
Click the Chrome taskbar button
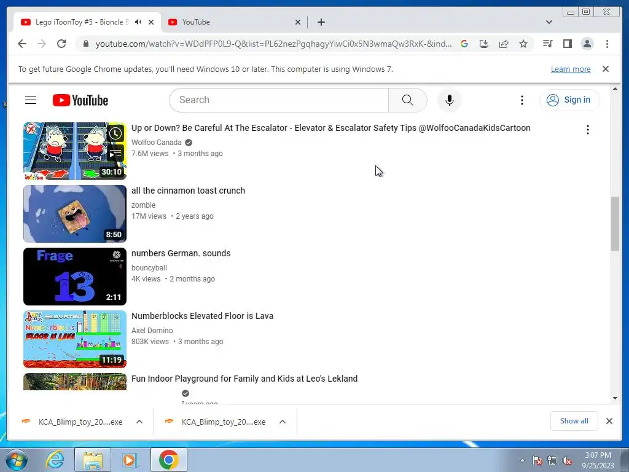(x=168, y=460)
